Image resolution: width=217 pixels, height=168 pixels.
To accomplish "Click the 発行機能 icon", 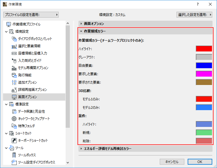I will tap(14, 75).
